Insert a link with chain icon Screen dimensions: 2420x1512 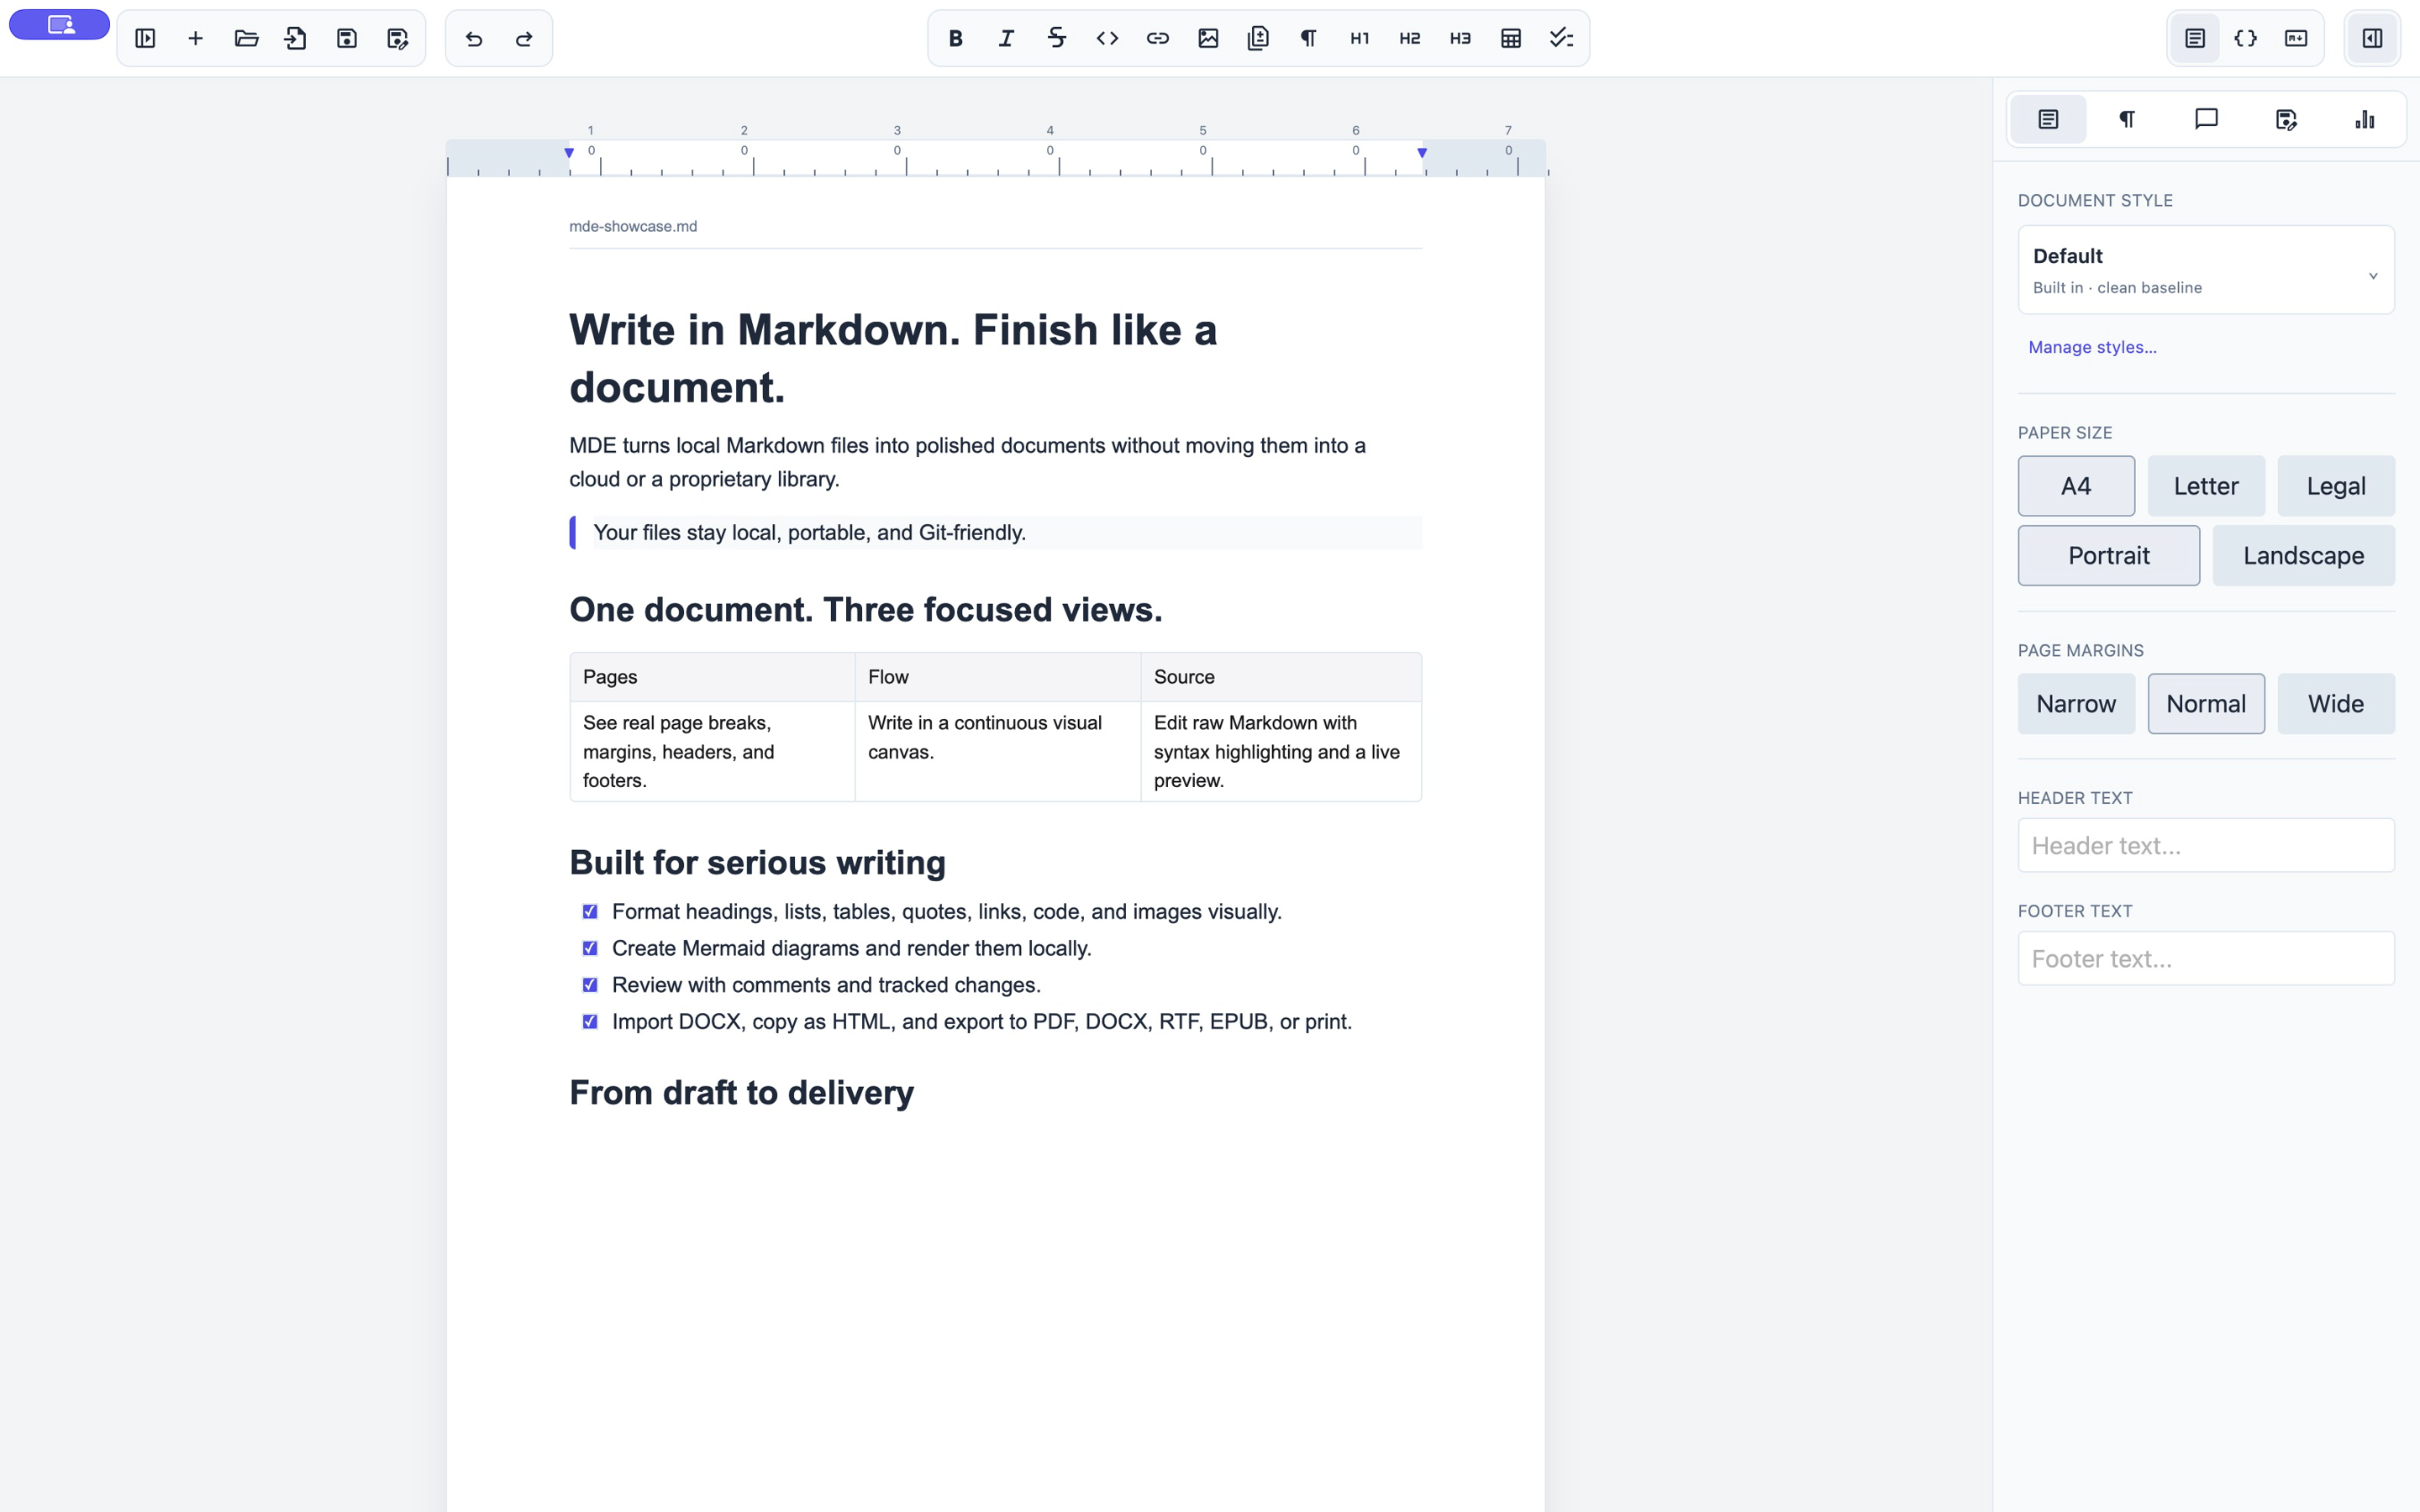pos(1158,38)
